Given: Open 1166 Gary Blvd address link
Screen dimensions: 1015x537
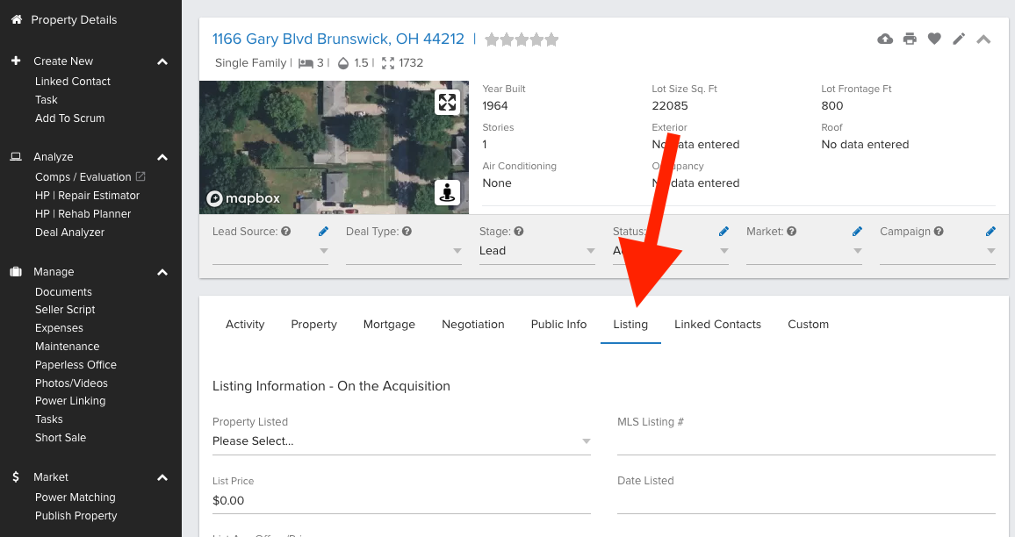Looking at the screenshot, I should [x=339, y=39].
